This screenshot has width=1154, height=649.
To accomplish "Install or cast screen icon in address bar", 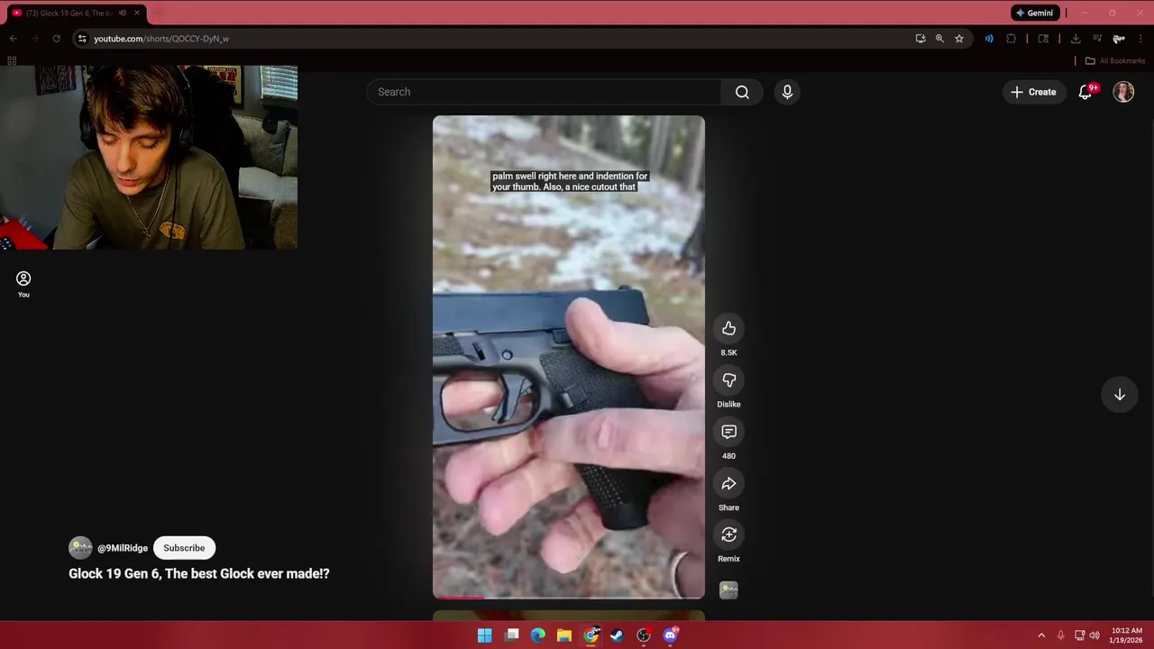I will tap(920, 39).
